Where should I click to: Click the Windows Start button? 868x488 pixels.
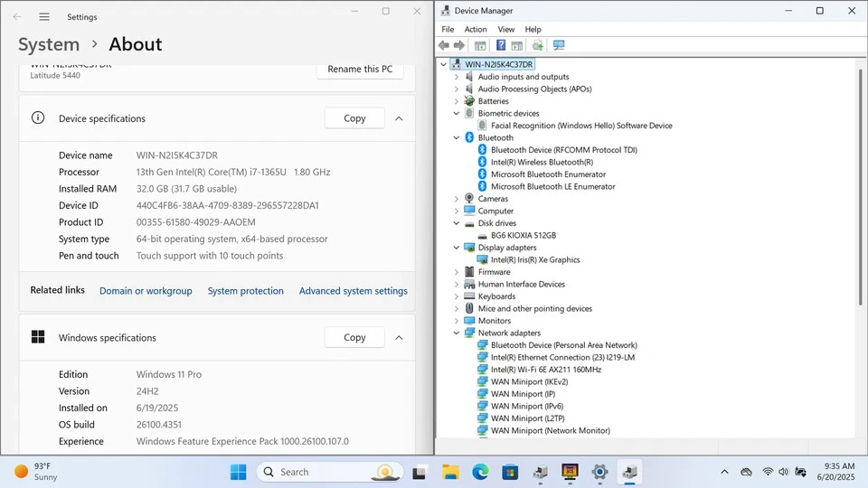[238, 472]
